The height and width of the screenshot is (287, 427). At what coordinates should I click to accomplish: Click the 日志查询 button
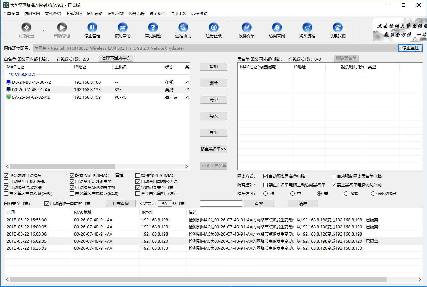click(121, 204)
